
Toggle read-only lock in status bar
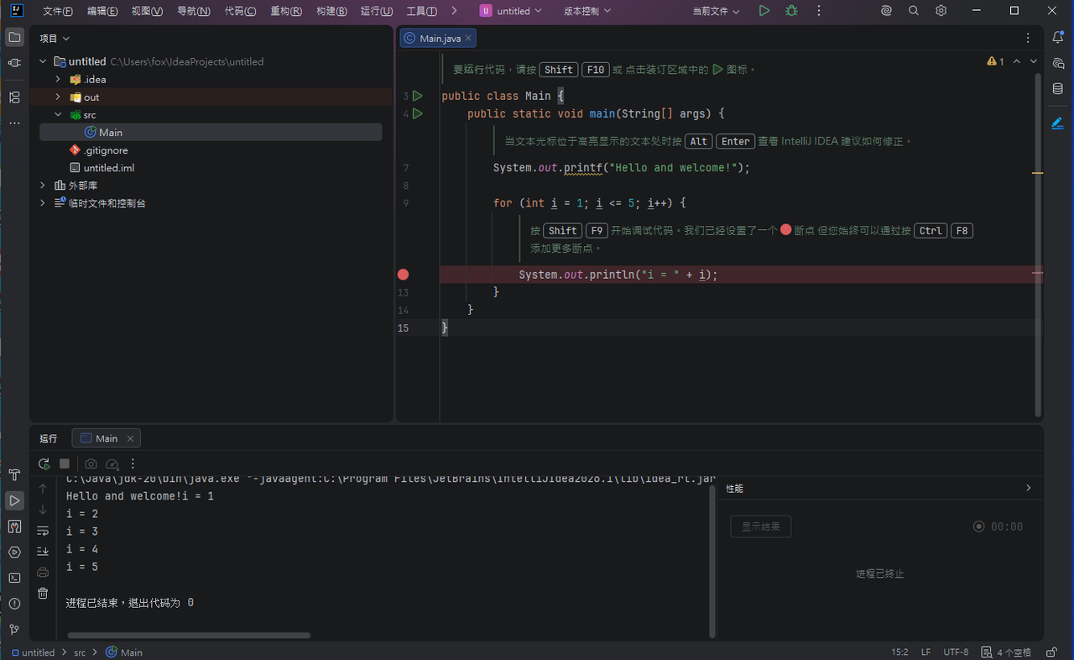[x=1051, y=652]
